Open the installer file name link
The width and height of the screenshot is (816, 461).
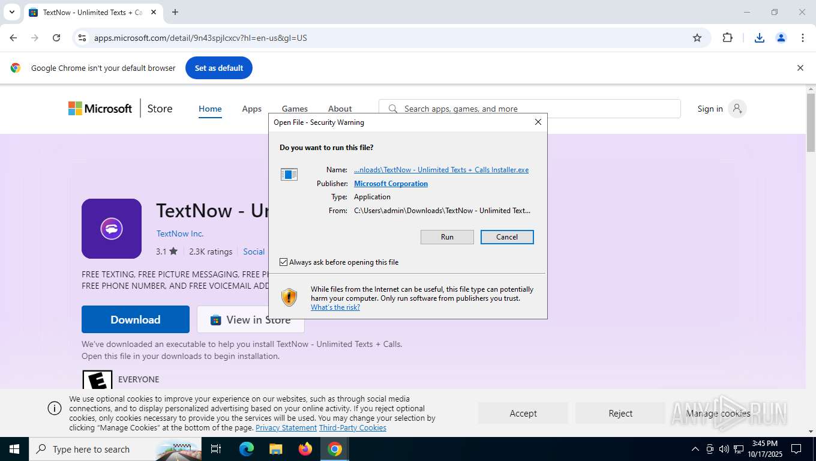coord(441,170)
